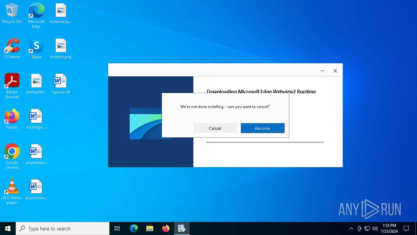Close the installer window
Image resolution: width=417 pixels, height=235 pixels.
click(335, 70)
